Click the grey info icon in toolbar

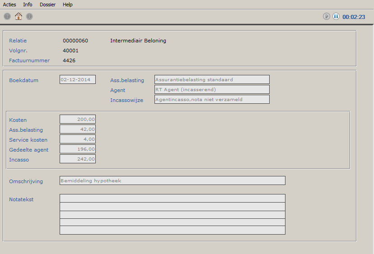(29, 16)
